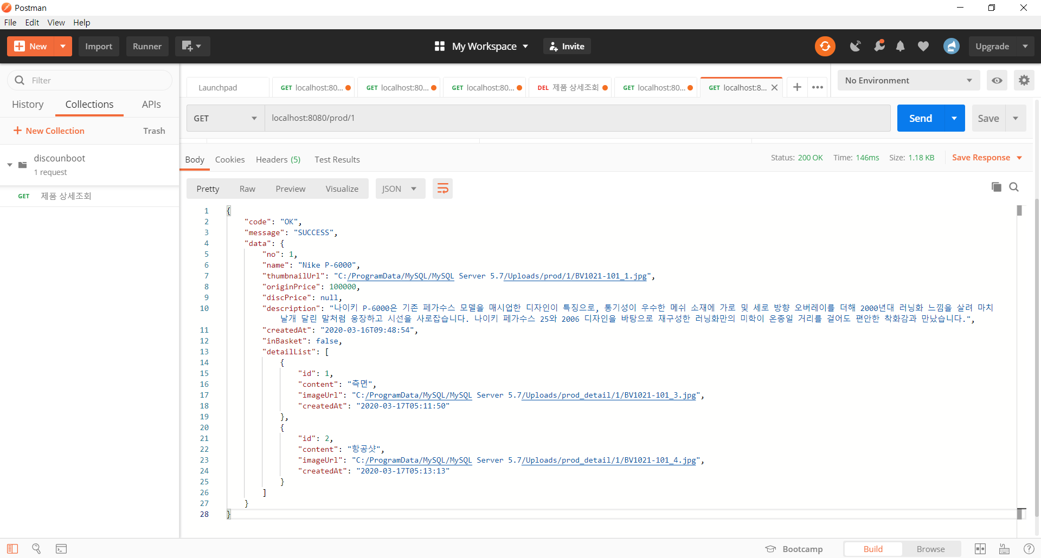This screenshot has width=1041, height=558.
Task: Switch to Browse mode
Action: pyautogui.click(x=930, y=549)
